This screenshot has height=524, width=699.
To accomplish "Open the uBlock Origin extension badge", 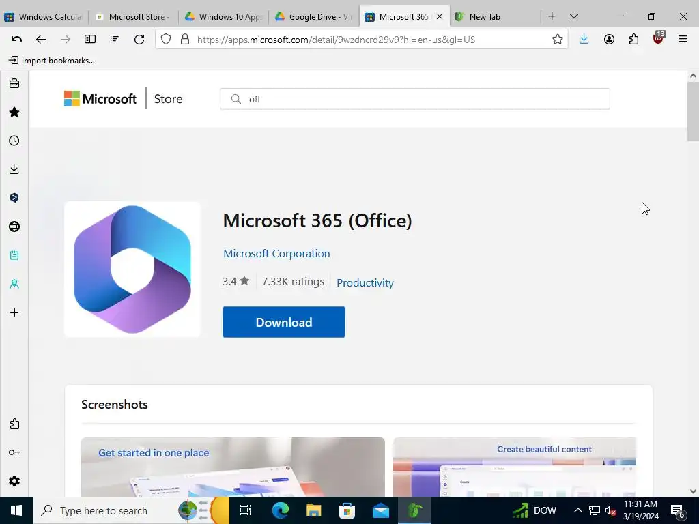I will click(659, 38).
